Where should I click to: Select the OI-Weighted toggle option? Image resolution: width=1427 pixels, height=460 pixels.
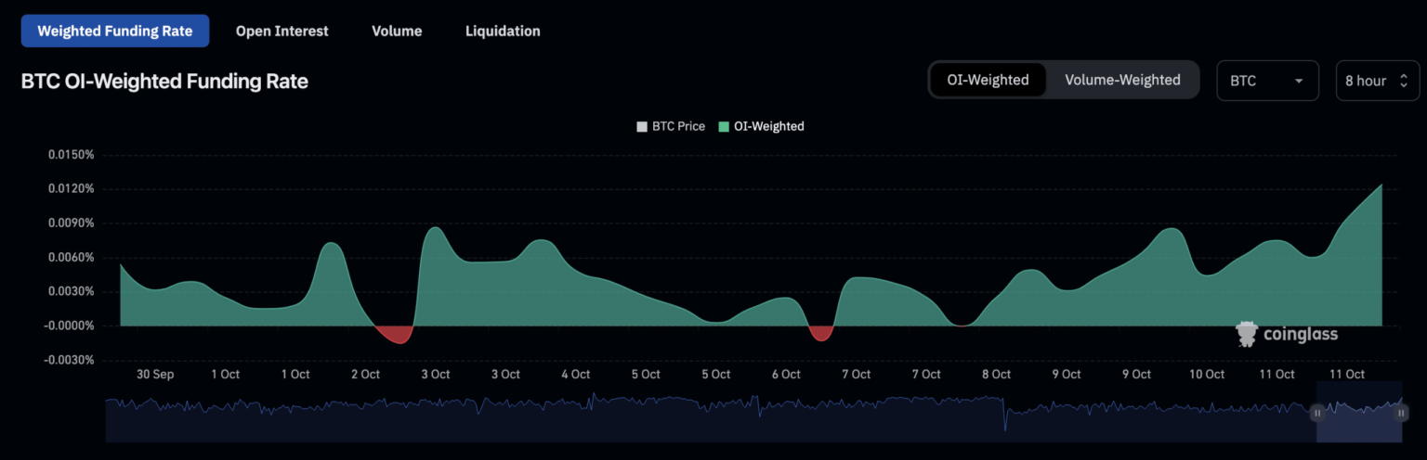point(988,80)
